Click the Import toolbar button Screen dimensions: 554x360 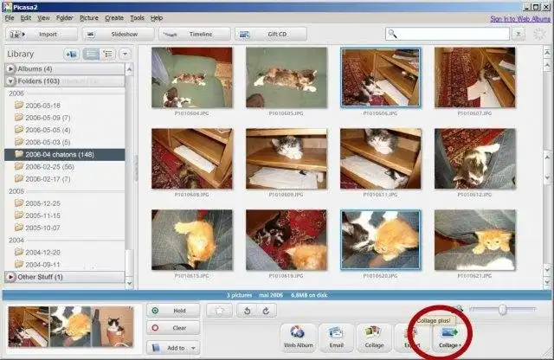tap(42, 35)
